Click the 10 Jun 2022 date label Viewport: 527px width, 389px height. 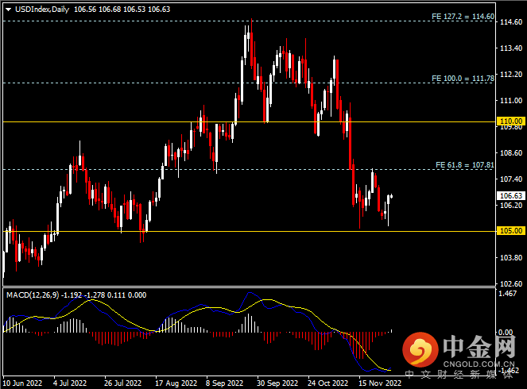coord(24,382)
